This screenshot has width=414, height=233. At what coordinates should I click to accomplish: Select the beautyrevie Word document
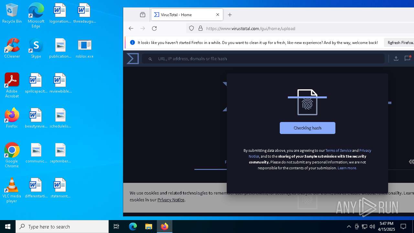tap(36, 118)
